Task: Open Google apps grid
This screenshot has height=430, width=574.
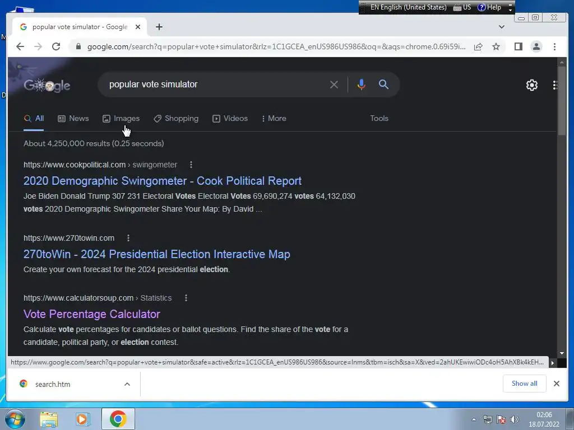Action: pos(554,85)
